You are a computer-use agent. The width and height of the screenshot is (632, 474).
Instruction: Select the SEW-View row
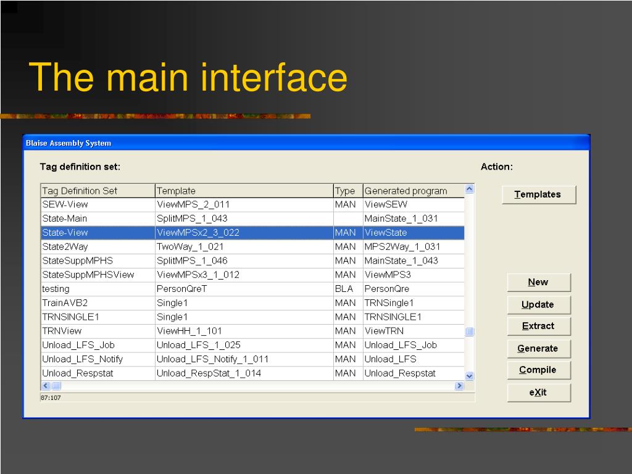tap(252, 204)
